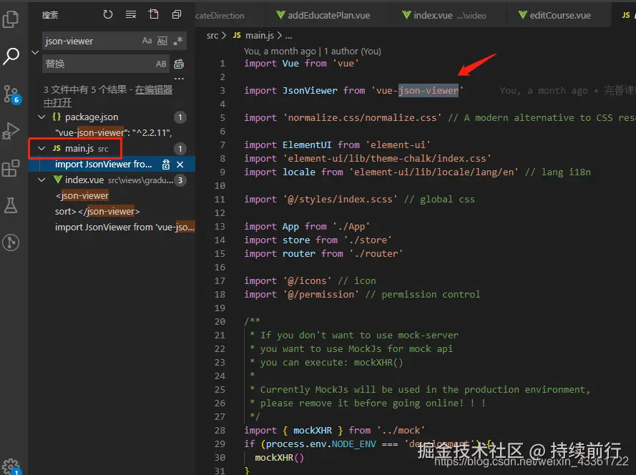Screen dimensions: 636x475
Task: Click the Replace All button
Action: [x=179, y=64]
